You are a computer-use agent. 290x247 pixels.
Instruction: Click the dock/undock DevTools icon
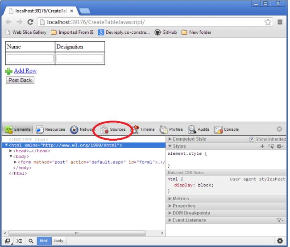point(8,241)
